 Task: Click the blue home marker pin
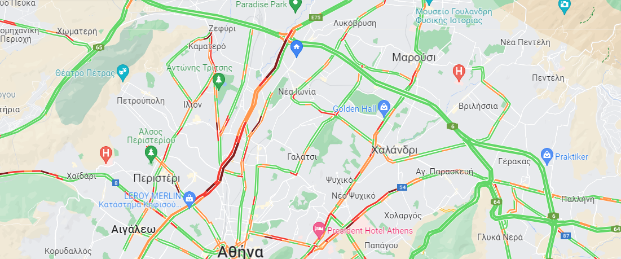click(297, 49)
